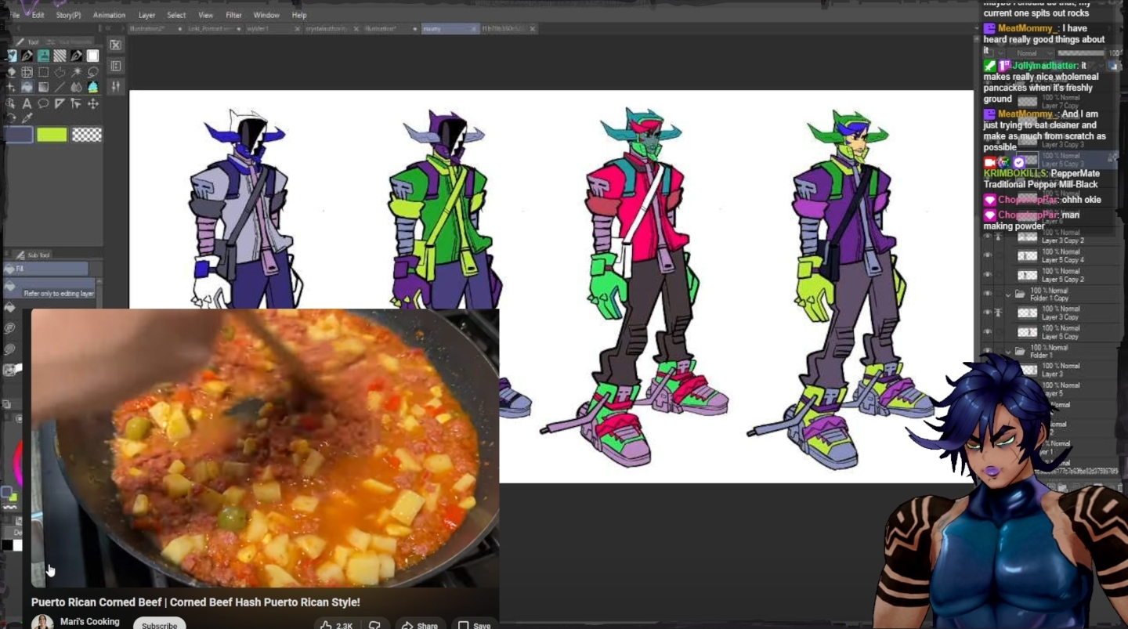Click the Subscribe button

160,624
